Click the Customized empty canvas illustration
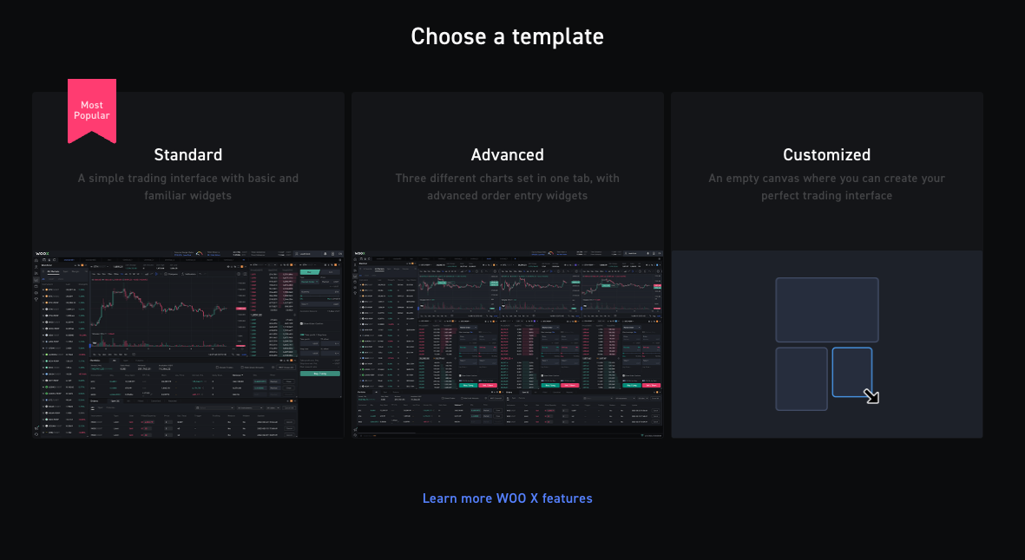This screenshot has height=560, width=1025. pyautogui.click(x=827, y=344)
